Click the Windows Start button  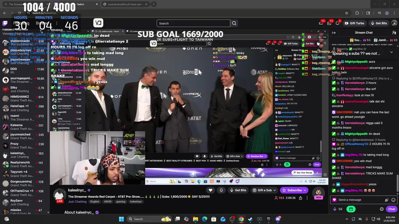[121, 219]
